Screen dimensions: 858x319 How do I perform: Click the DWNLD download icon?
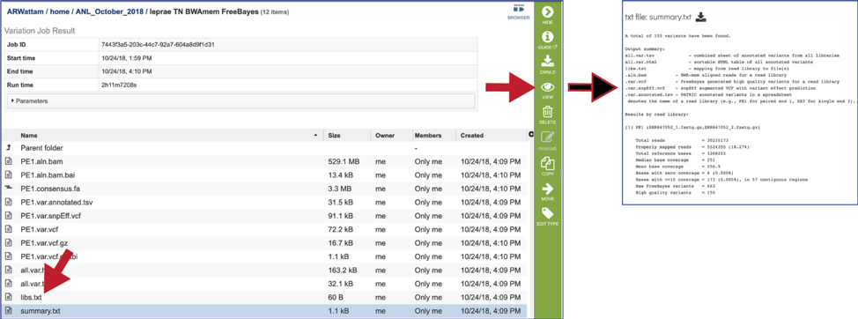point(547,62)
